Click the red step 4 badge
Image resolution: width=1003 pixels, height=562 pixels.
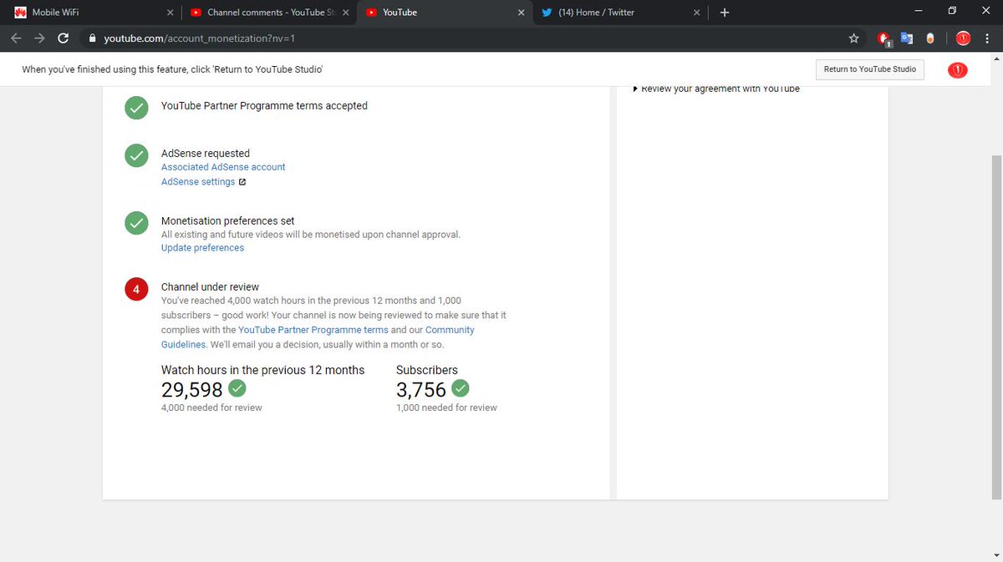136,291
